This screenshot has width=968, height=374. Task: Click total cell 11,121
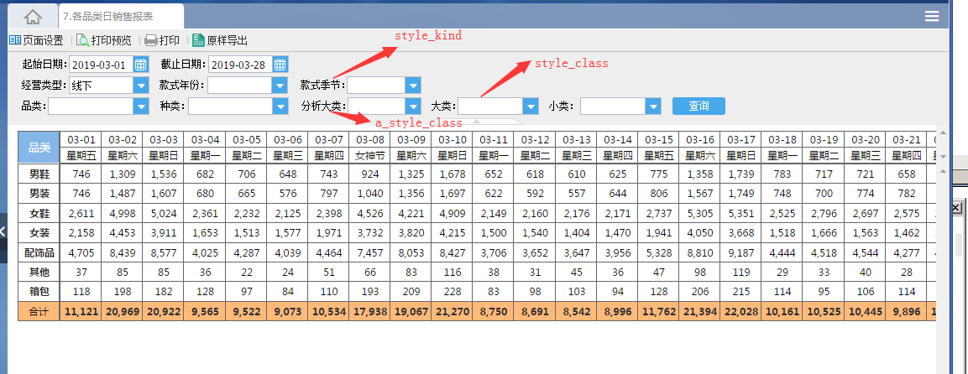[x=81, y=312]
